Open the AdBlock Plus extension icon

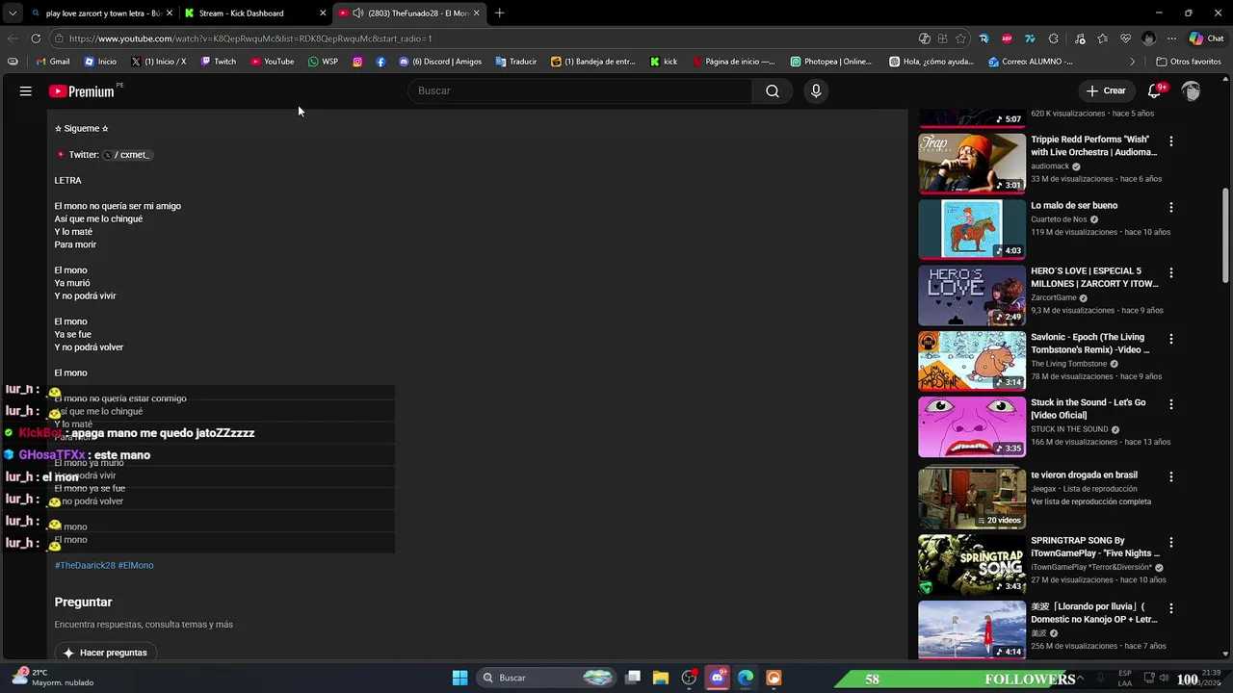(1007, 38)
